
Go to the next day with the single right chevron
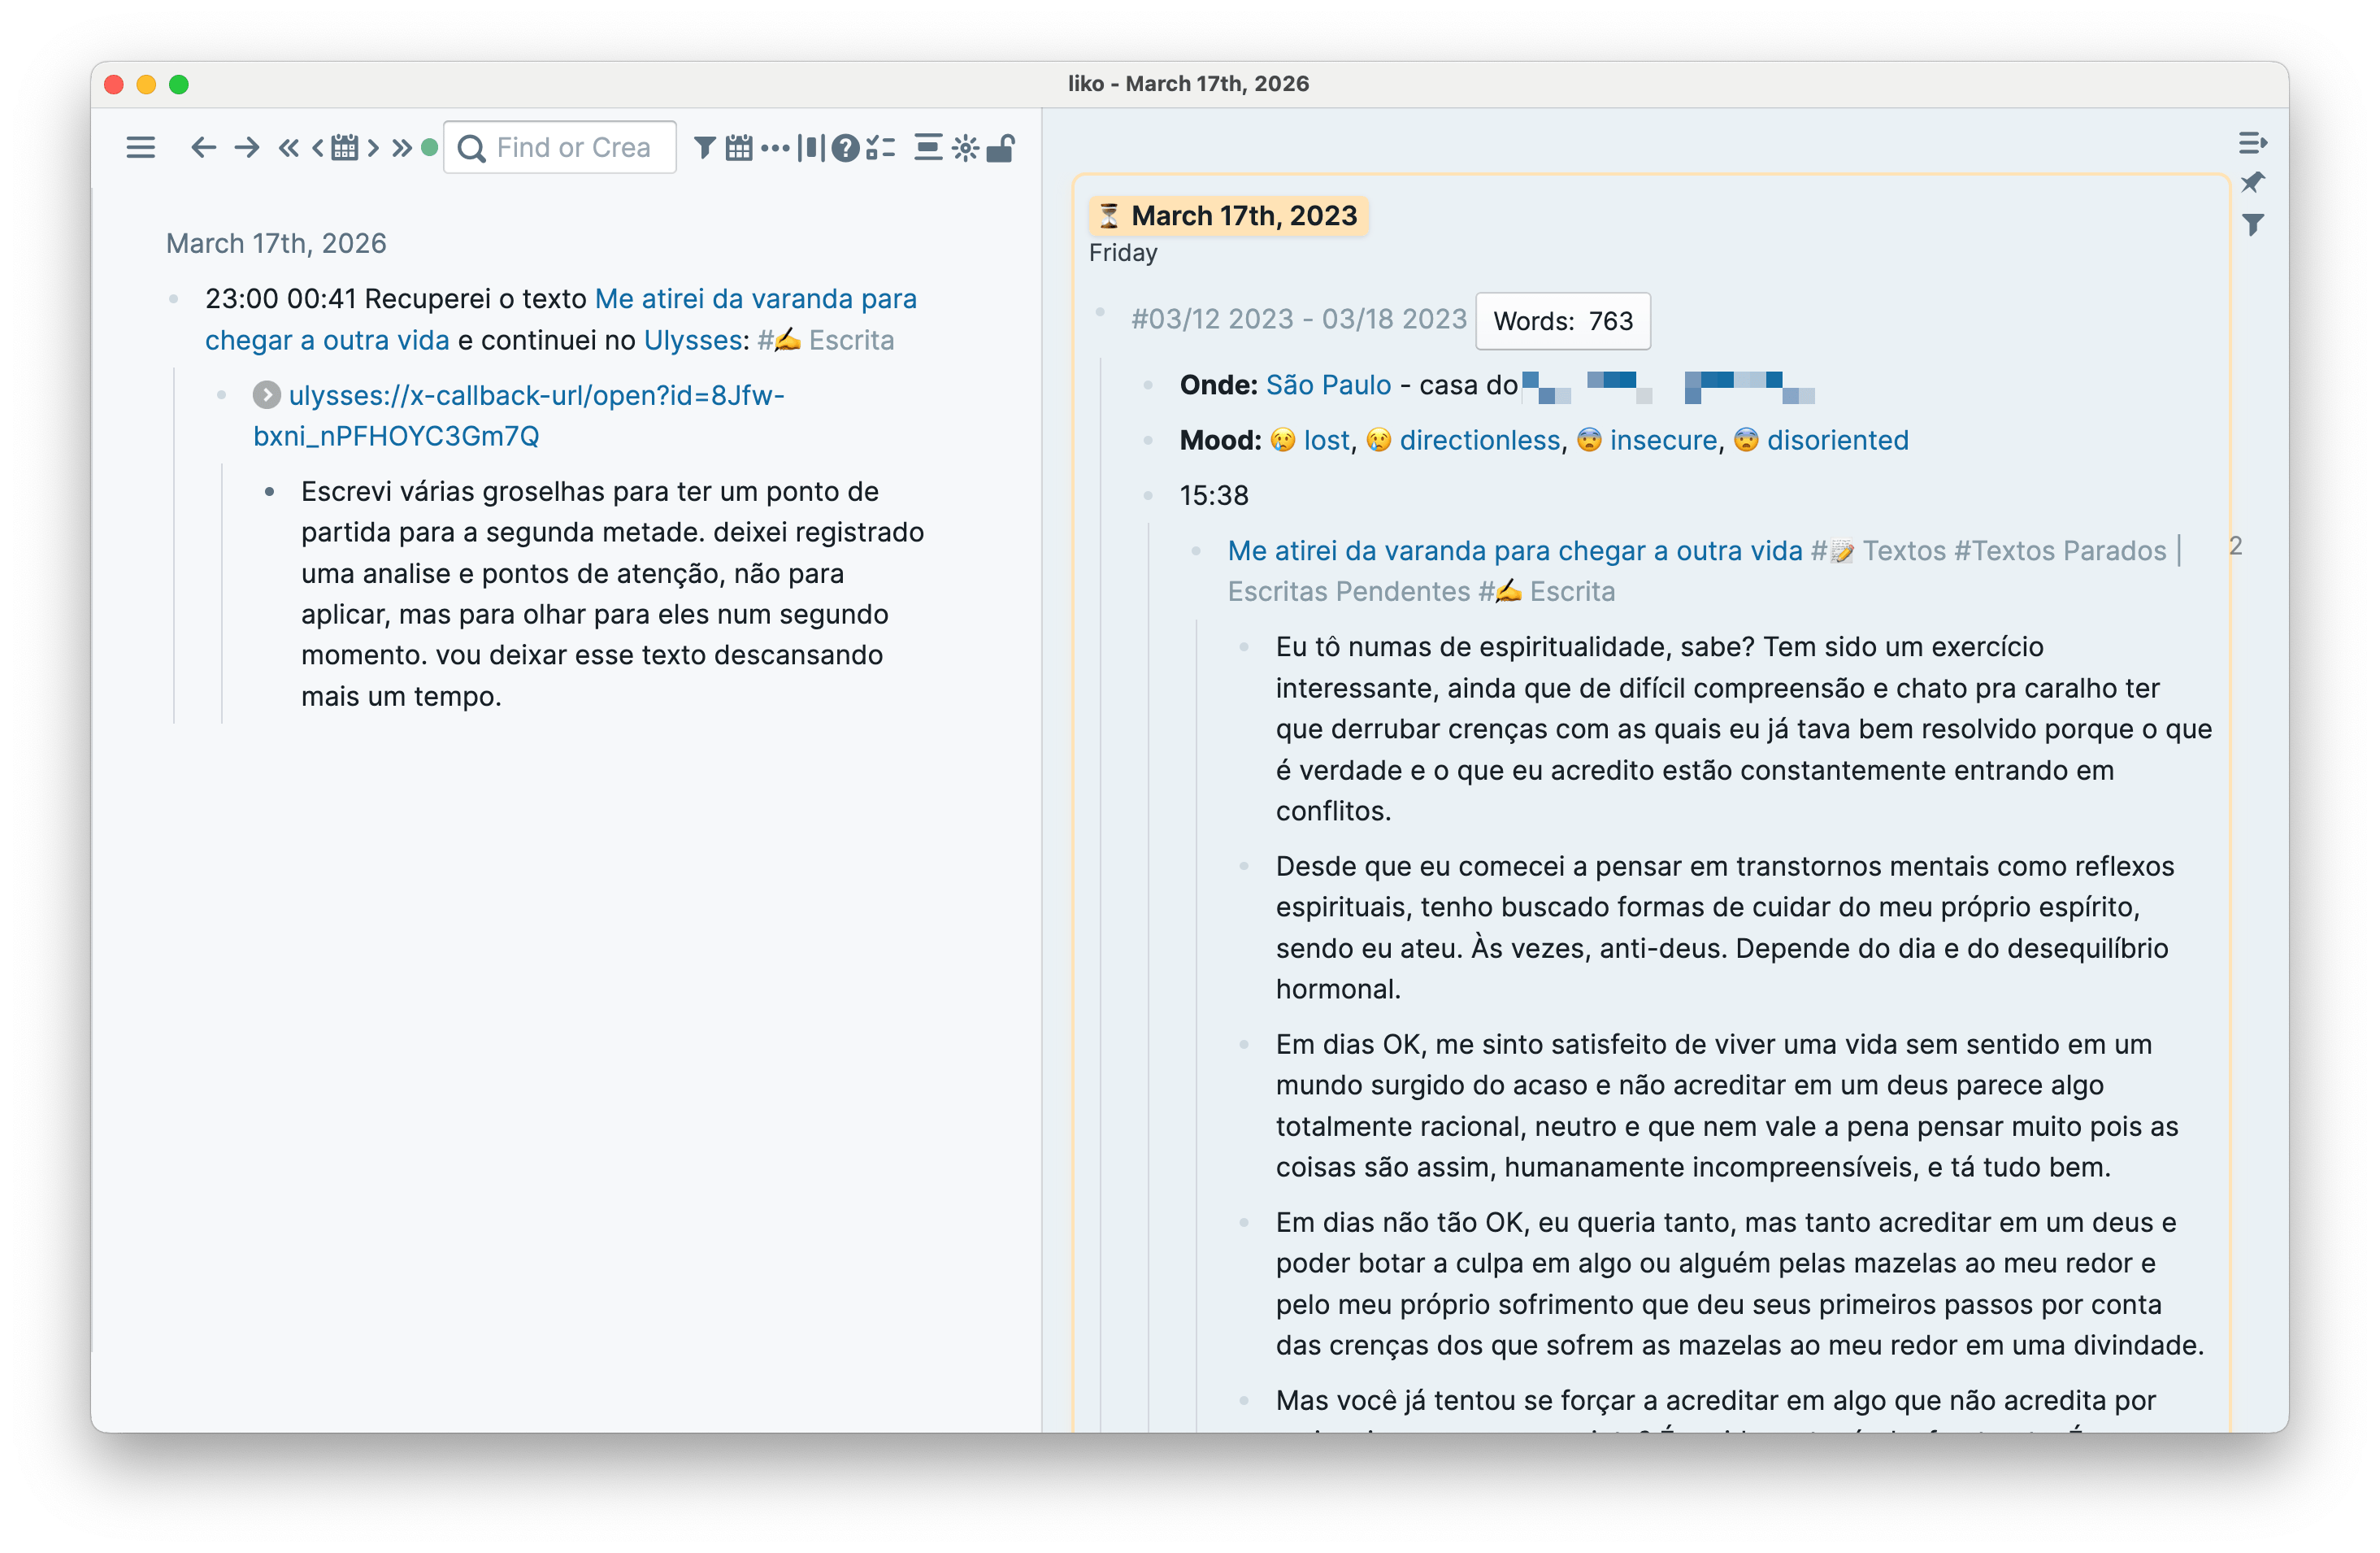pos(373,148)
